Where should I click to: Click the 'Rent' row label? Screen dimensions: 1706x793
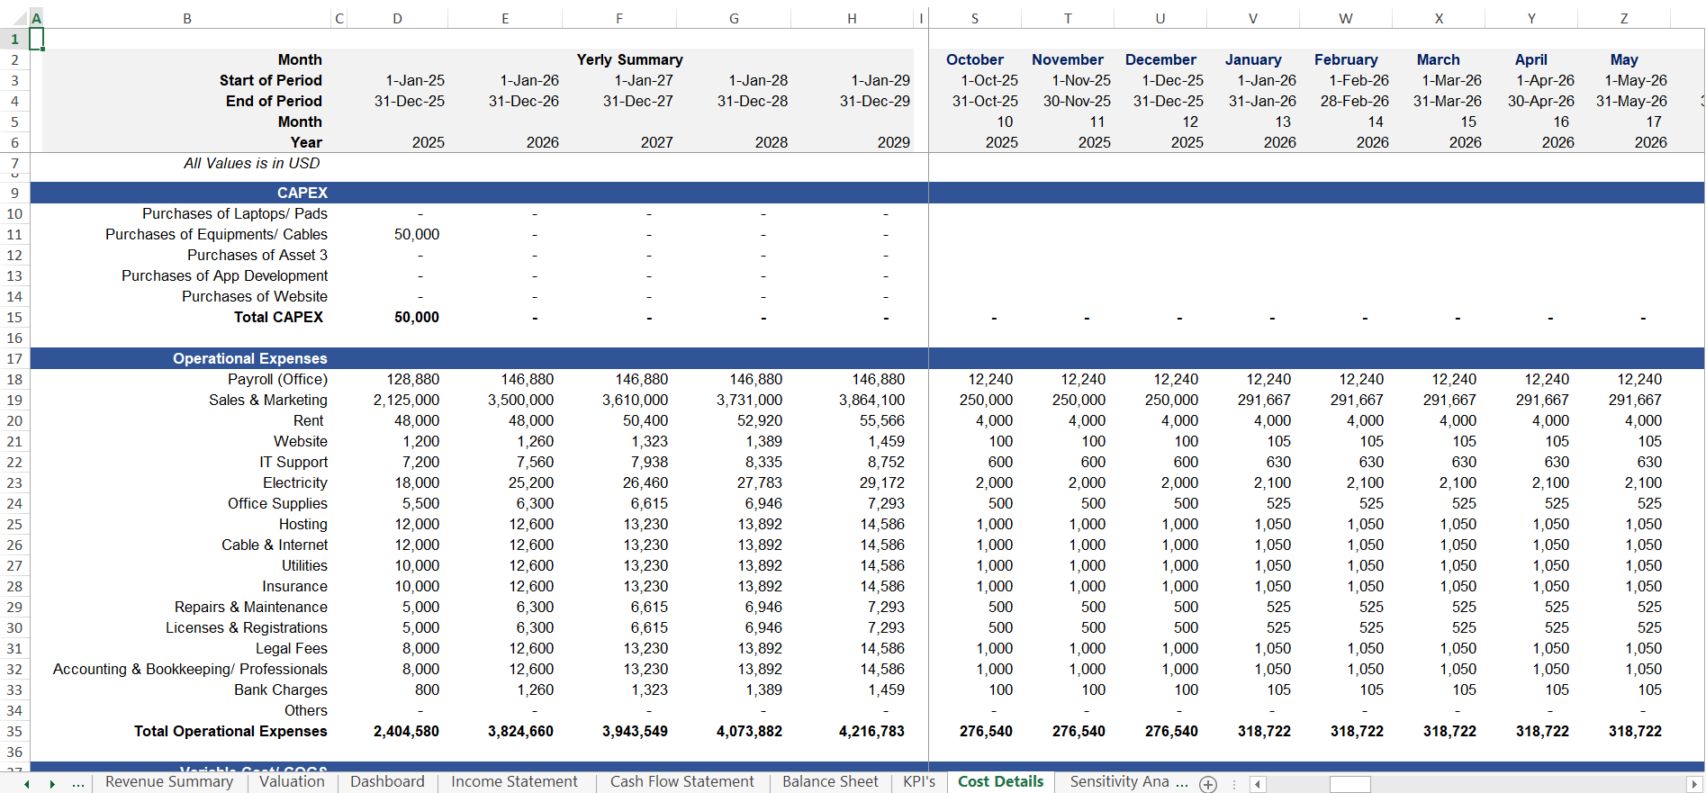(308, 420)
